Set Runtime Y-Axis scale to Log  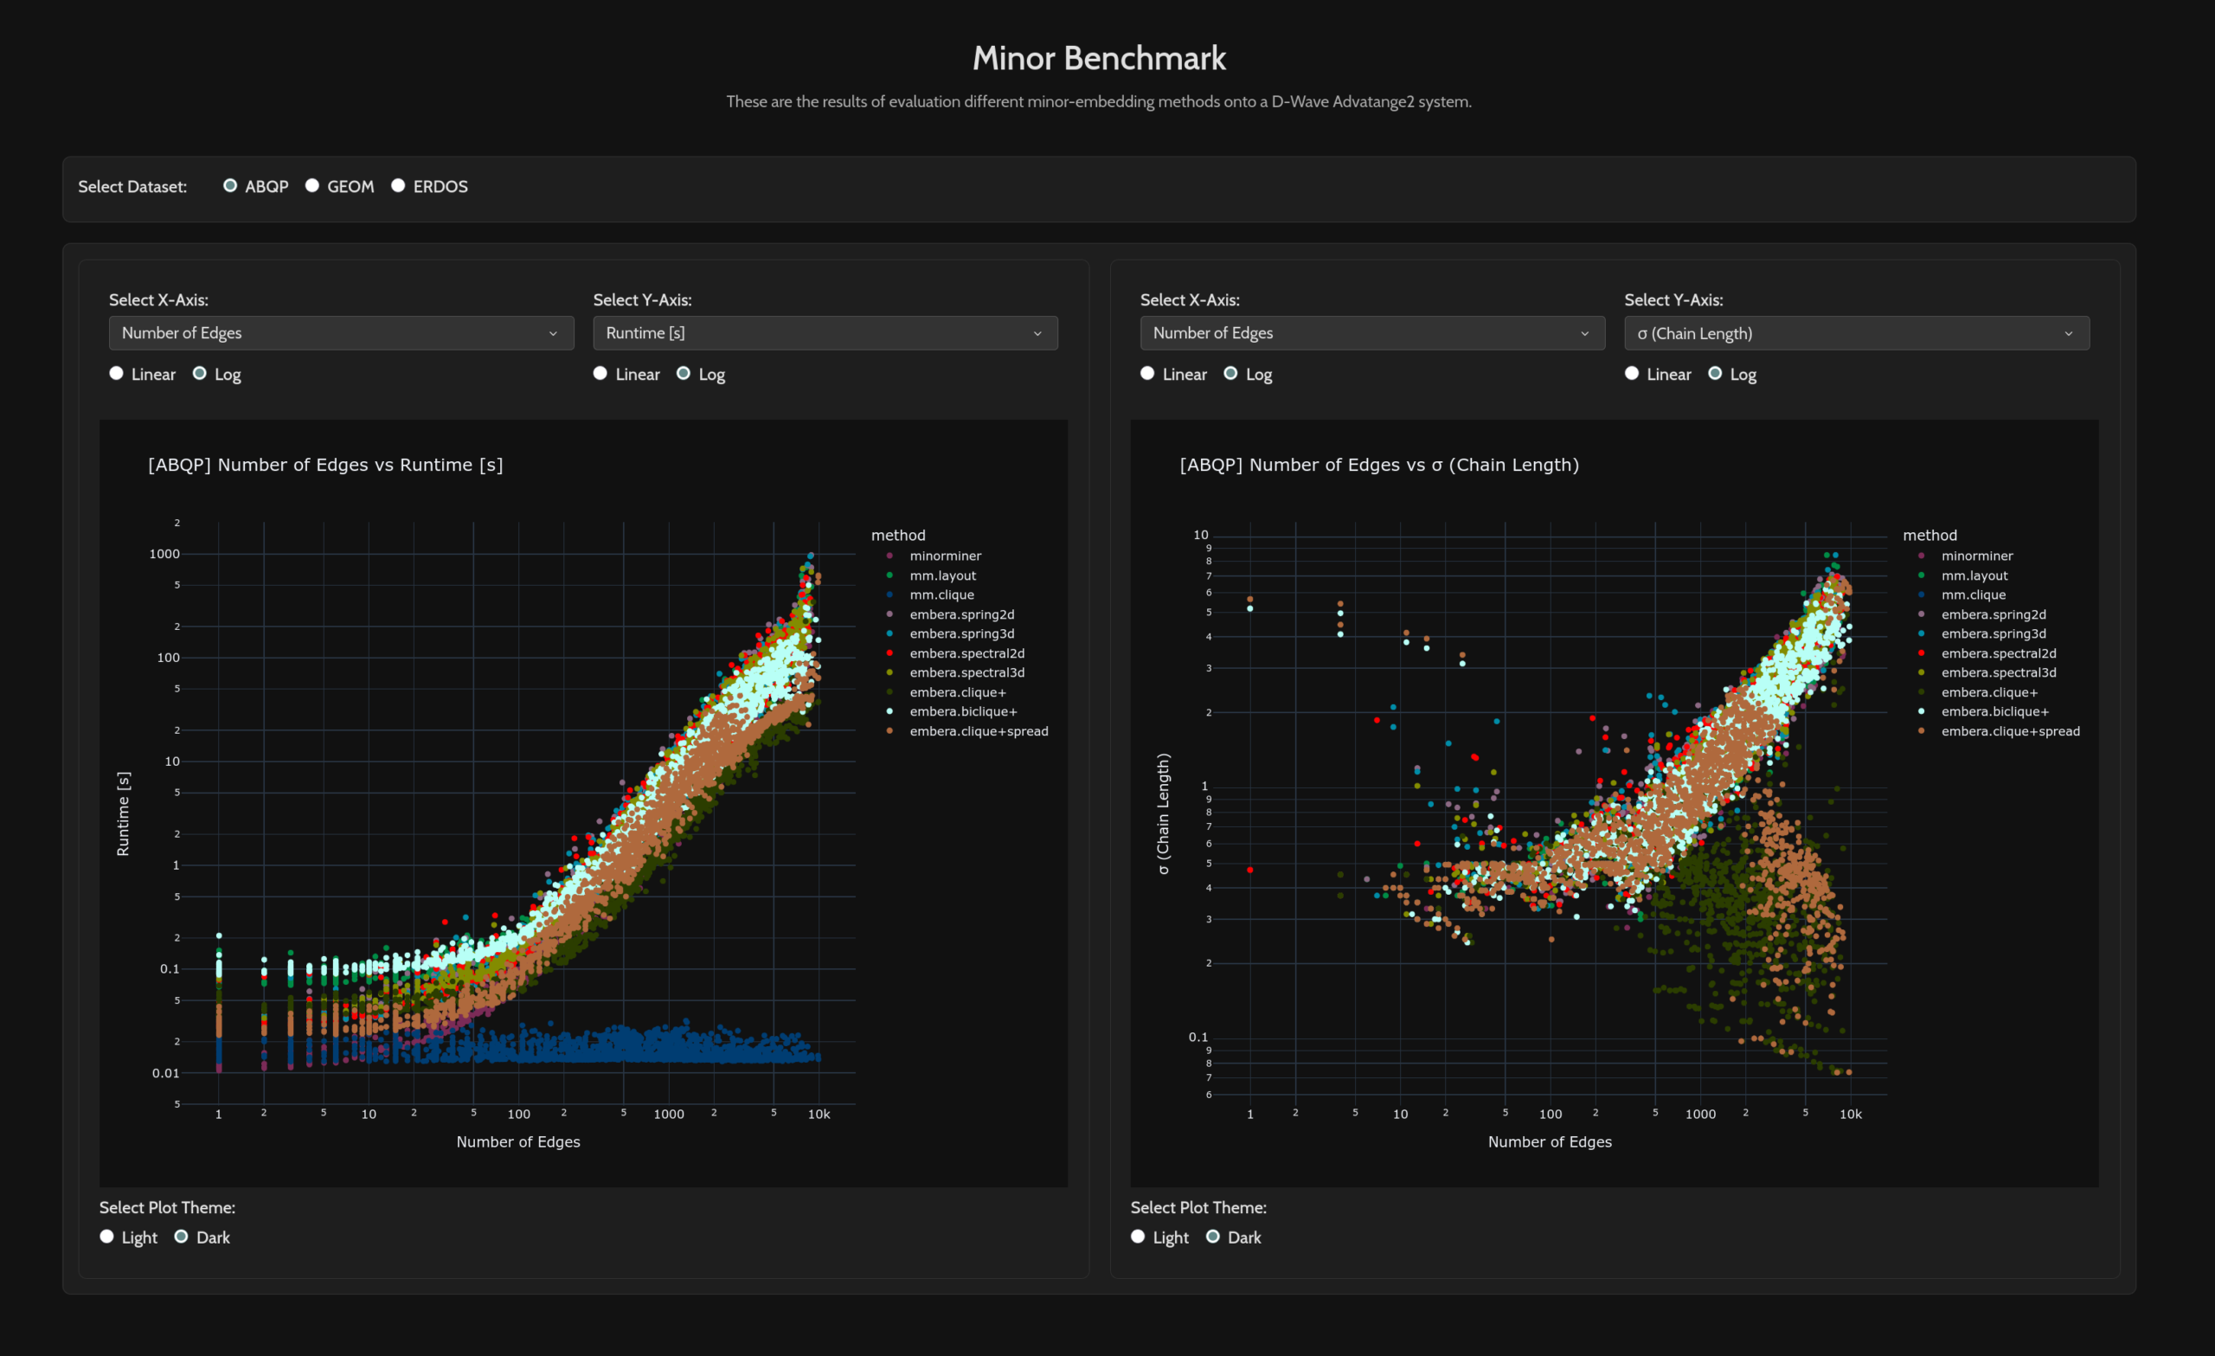(x=684, y=373)
